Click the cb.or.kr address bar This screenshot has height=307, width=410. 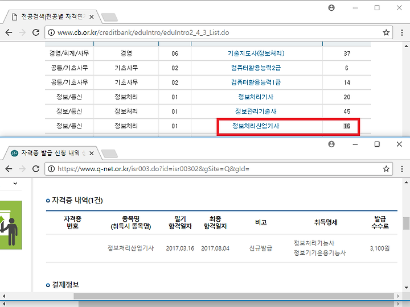[219, 32]
